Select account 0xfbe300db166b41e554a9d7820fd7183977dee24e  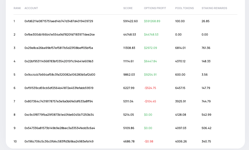(60, 35)
